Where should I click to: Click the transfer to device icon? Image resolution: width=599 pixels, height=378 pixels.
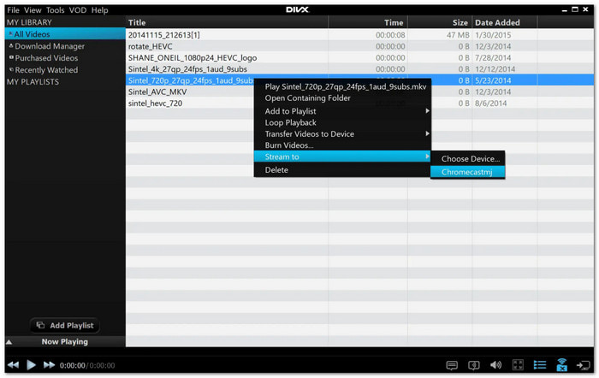click(x=584, y=365)
